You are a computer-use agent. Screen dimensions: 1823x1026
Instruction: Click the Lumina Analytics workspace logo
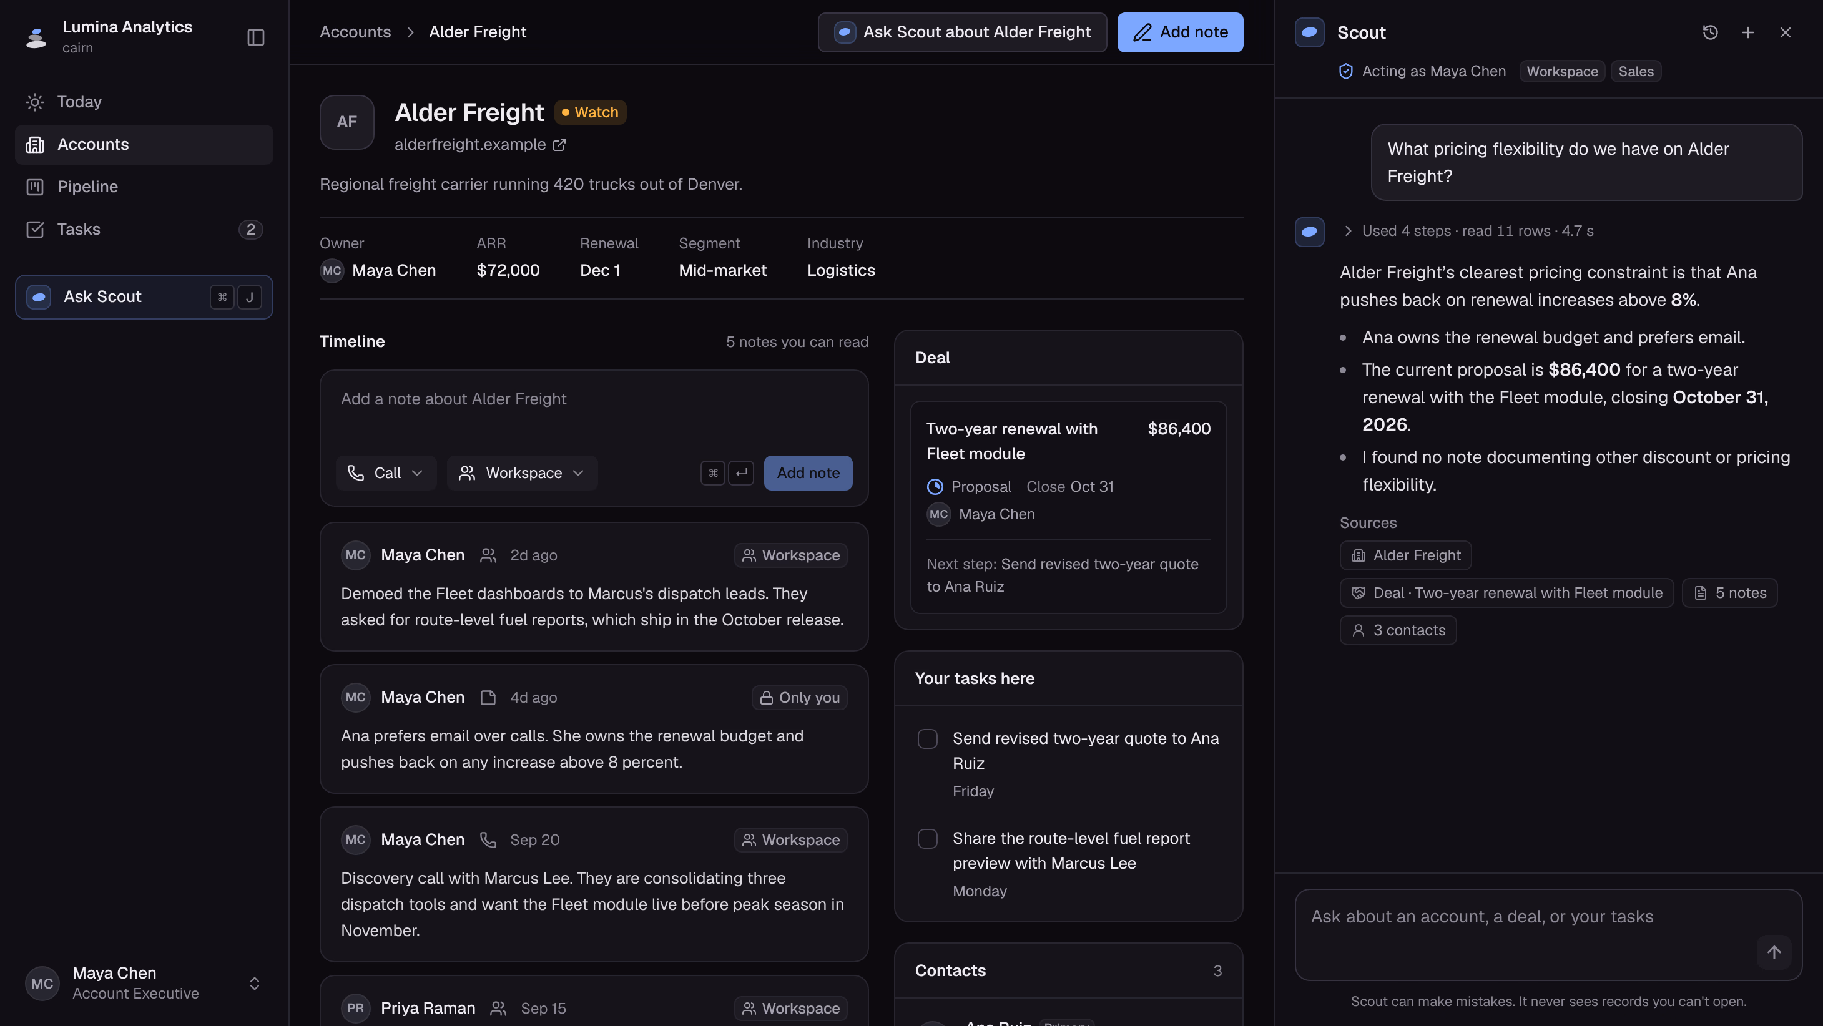(36, 37)
